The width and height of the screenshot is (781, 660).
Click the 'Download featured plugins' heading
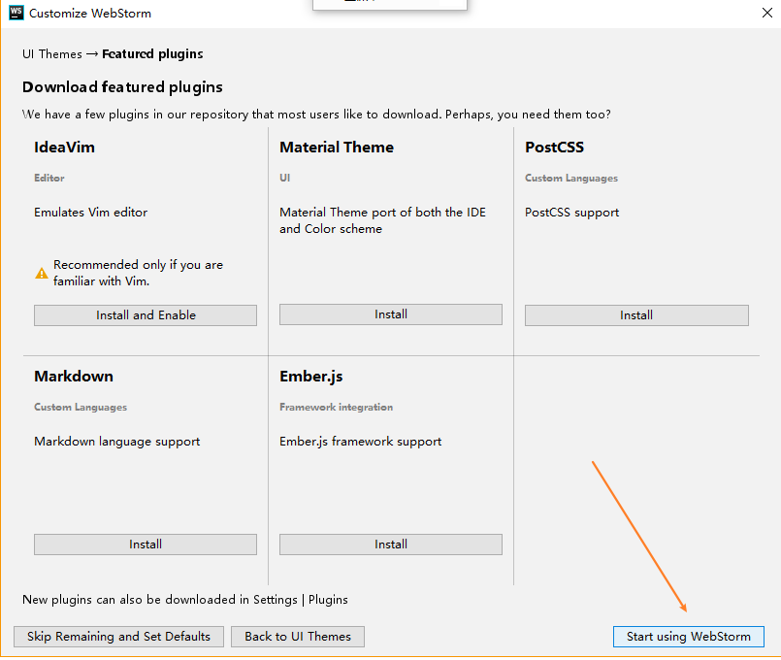click(122, 87)
